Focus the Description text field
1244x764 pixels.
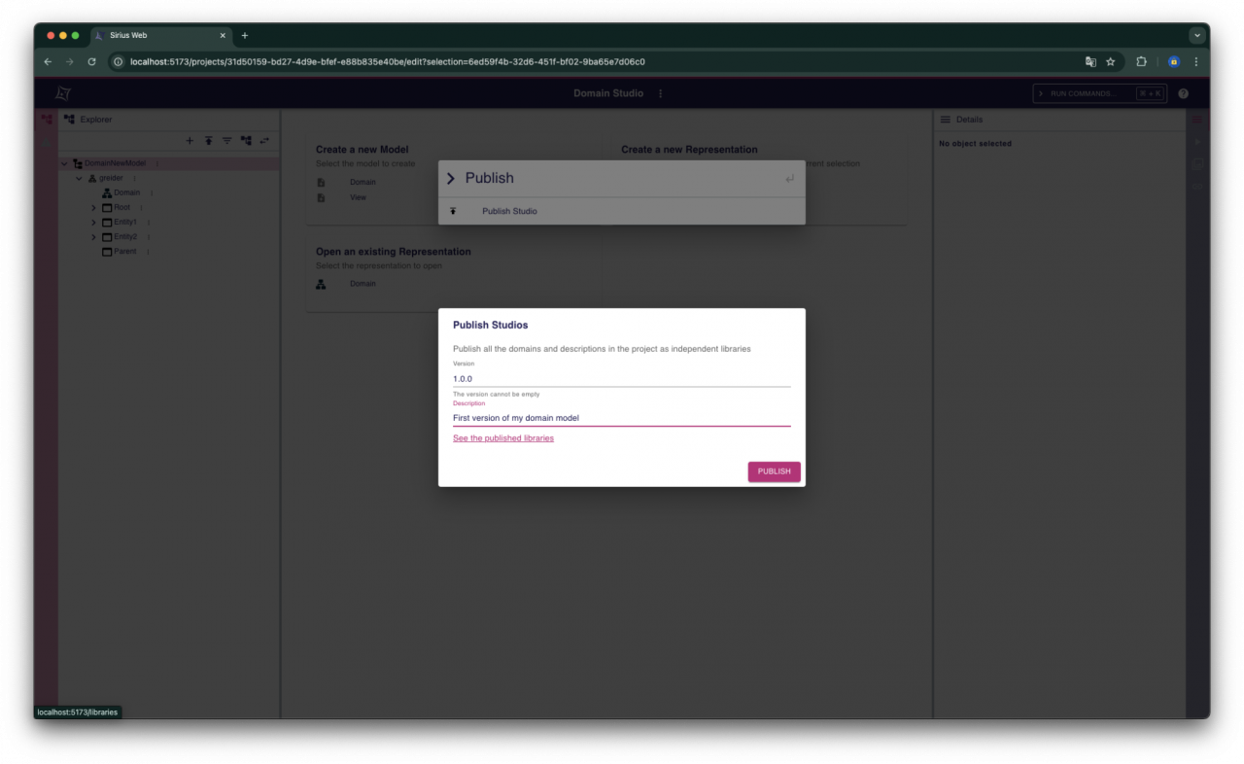pos(621,418)
